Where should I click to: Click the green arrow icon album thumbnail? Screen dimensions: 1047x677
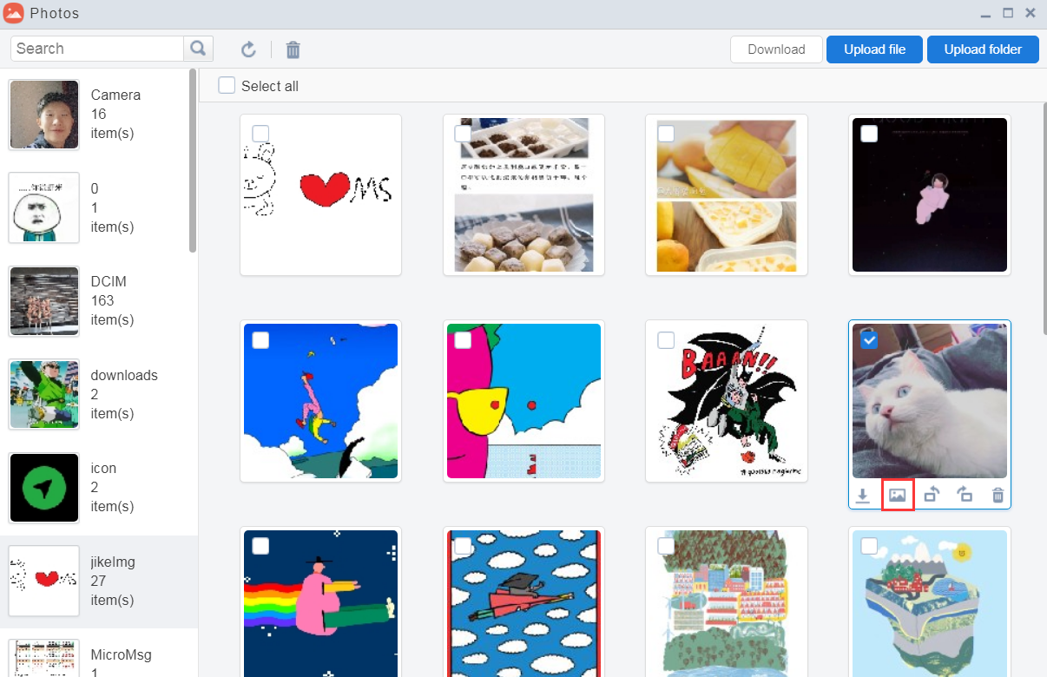(x=44, y=488)
